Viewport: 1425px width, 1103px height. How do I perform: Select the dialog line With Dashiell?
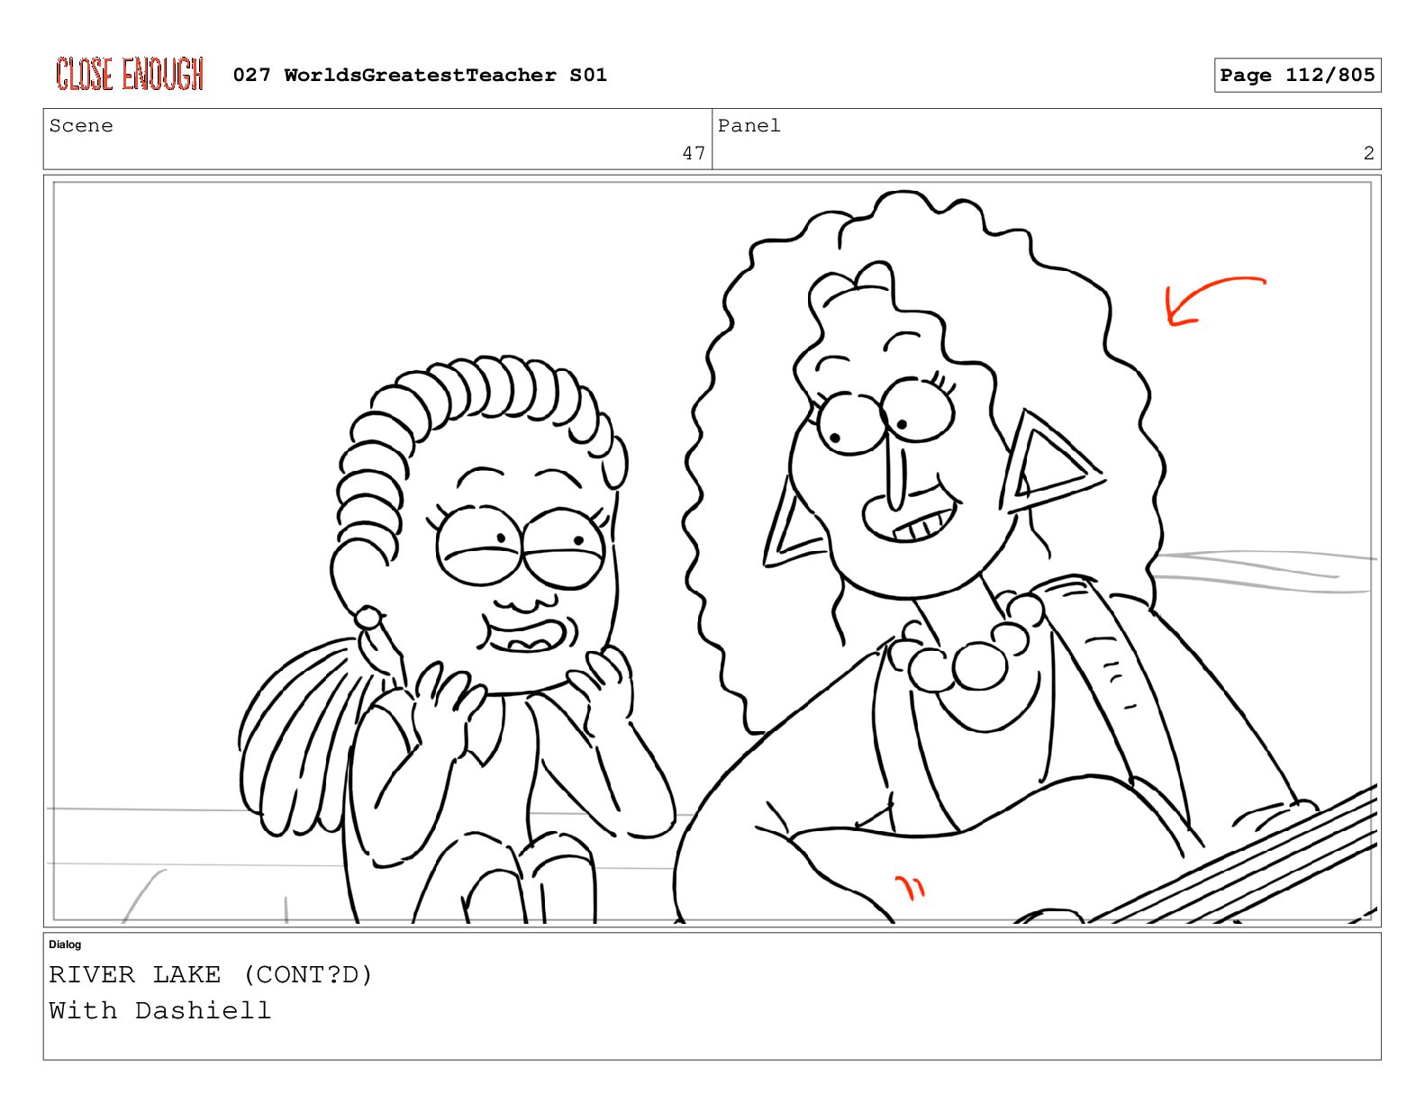159,1010
